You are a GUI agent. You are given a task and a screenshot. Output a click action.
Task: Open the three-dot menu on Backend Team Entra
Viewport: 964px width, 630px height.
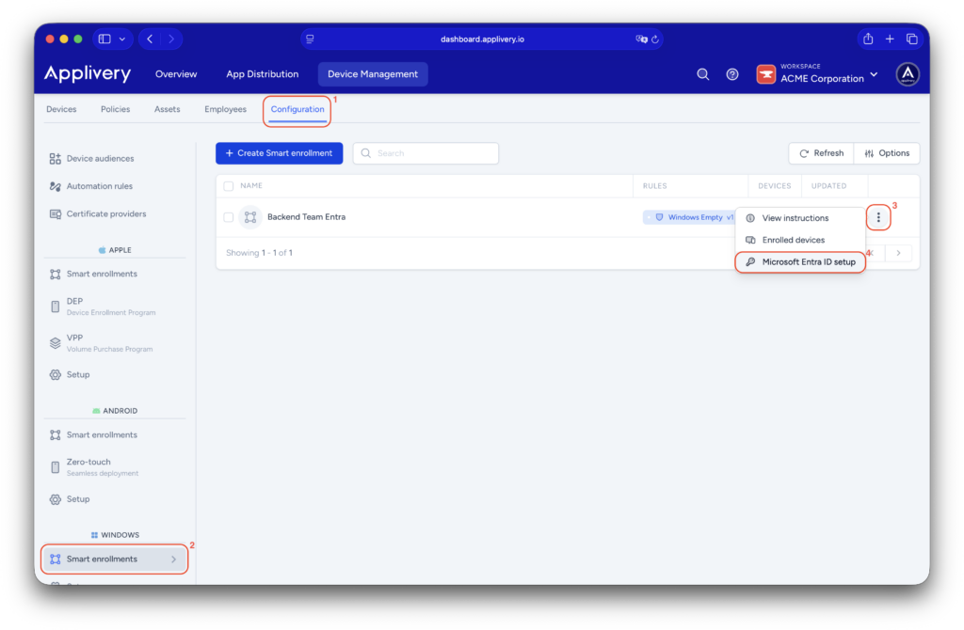(x=878, y=216)
